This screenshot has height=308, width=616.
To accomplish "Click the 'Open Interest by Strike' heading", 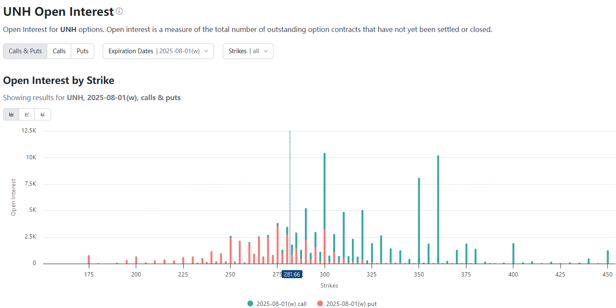I will [x=59, y=81].
